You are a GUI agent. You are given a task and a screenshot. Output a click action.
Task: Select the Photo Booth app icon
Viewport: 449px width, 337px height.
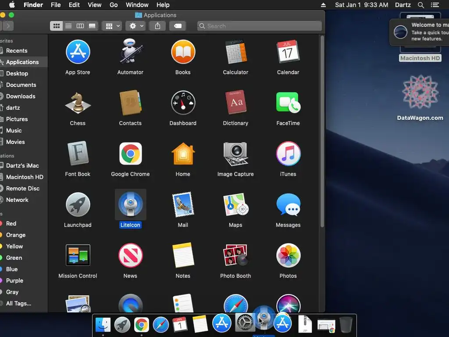tap(235, 255)
